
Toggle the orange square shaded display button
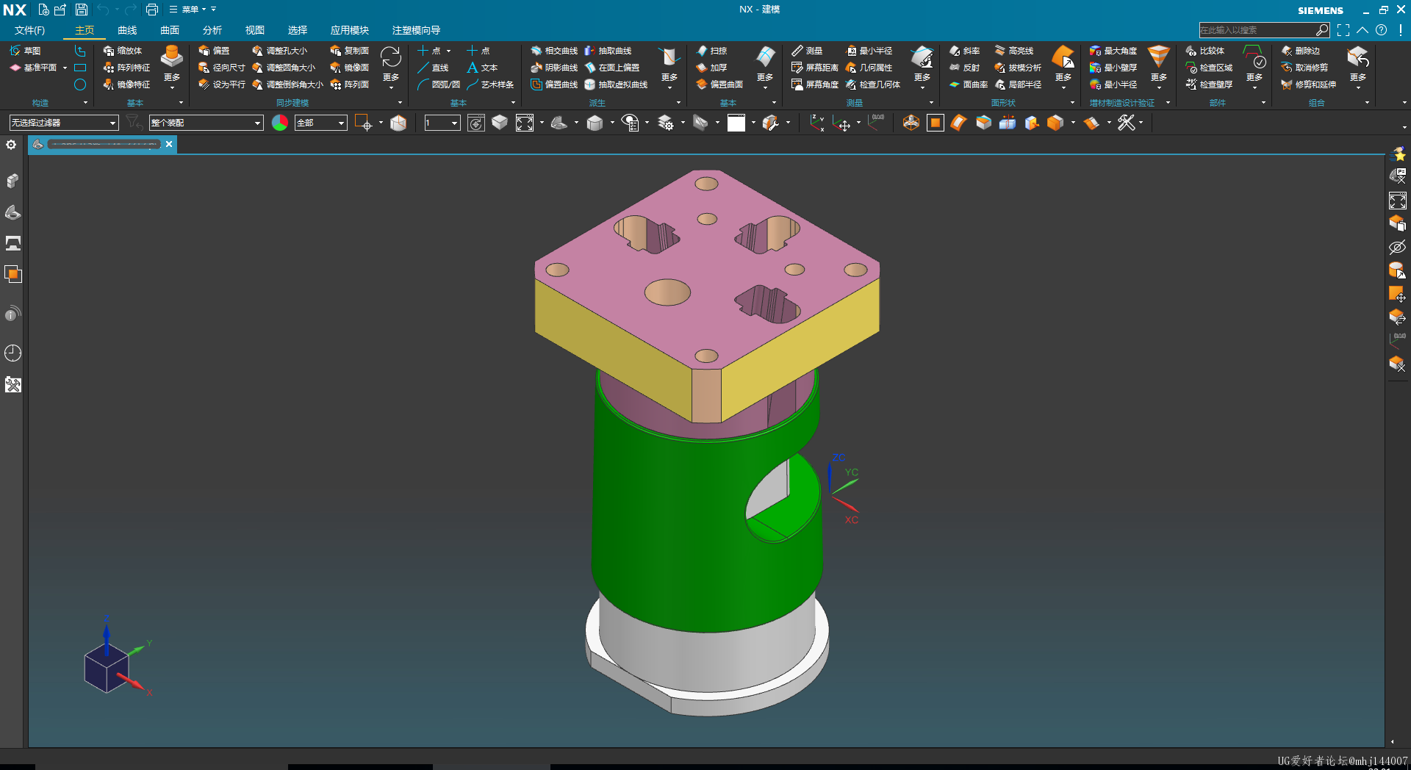pyautogui.click(x=935, y=123)
